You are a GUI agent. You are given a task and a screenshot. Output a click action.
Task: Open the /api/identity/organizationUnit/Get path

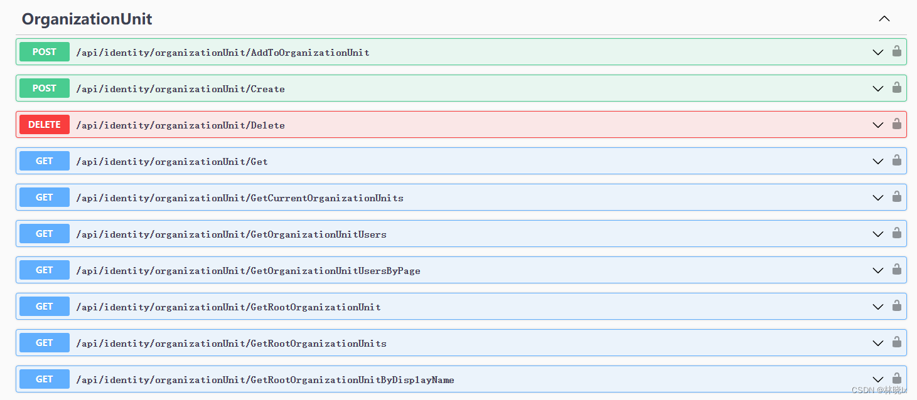pyautogui.click(x=172, y=162)
